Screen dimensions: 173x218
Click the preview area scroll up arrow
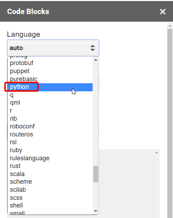[157, 153]
